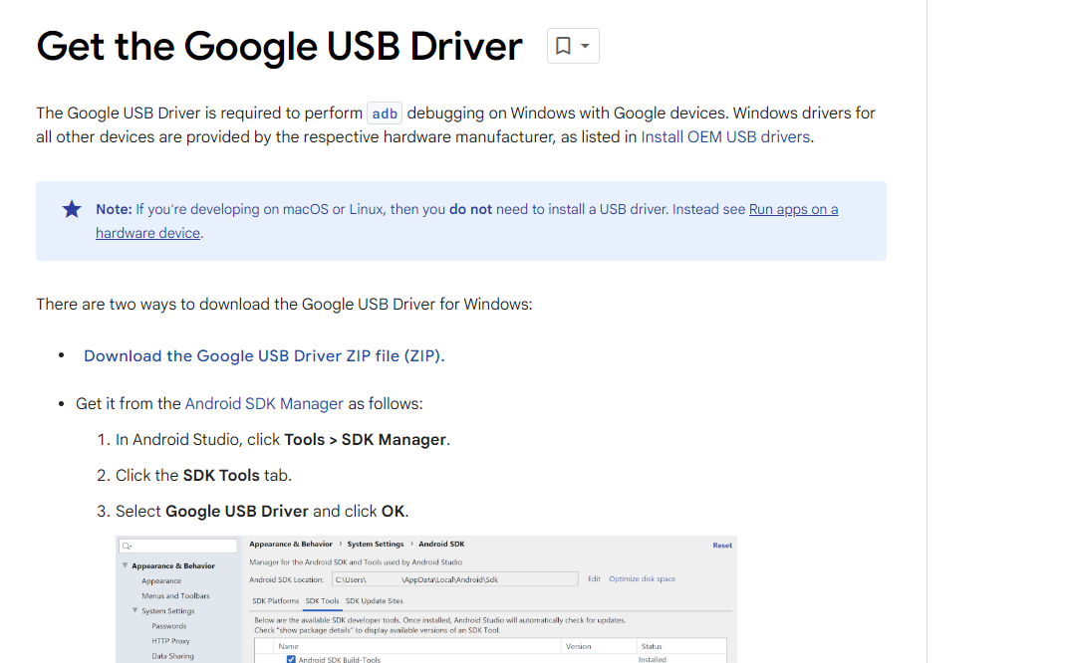Click the star icon in the Note box
Viewport: 1065px width, 663px height.
(x=72, y=209)
